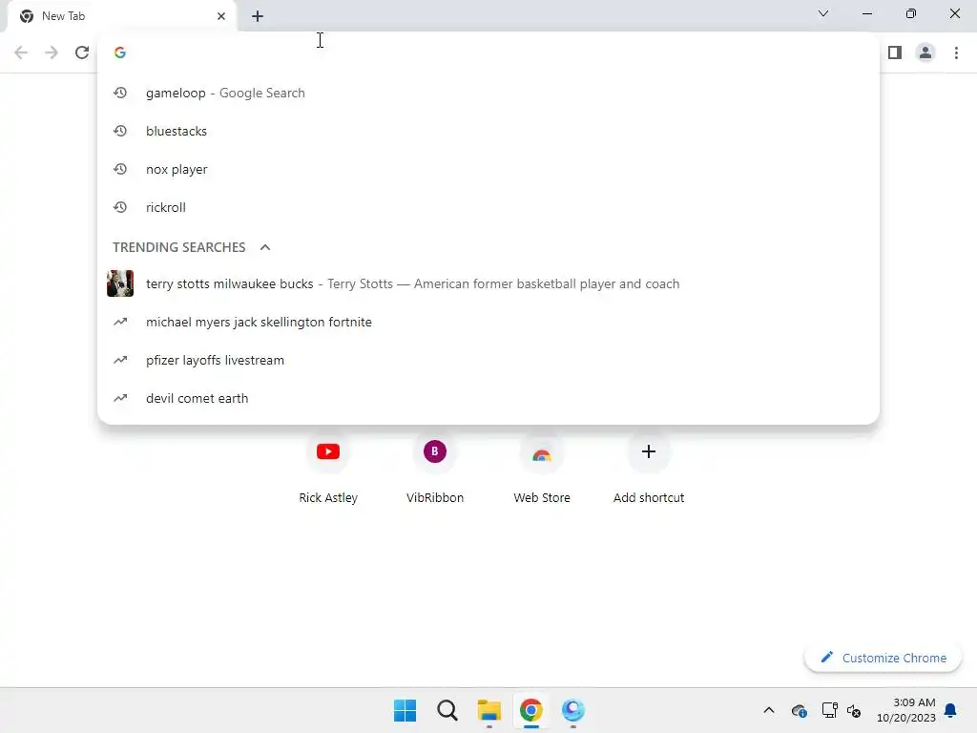Open File Explorer from the taskbar
The height and width of the screenshot is (733, 977).
point(489,710)
